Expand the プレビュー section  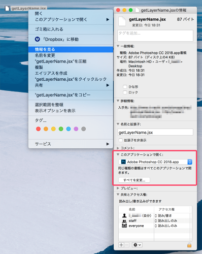(x=118, y=188)
